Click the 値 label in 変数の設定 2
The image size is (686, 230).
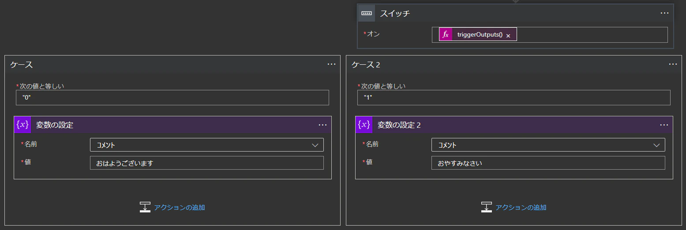pyautogui.click(x=369, y=162)
